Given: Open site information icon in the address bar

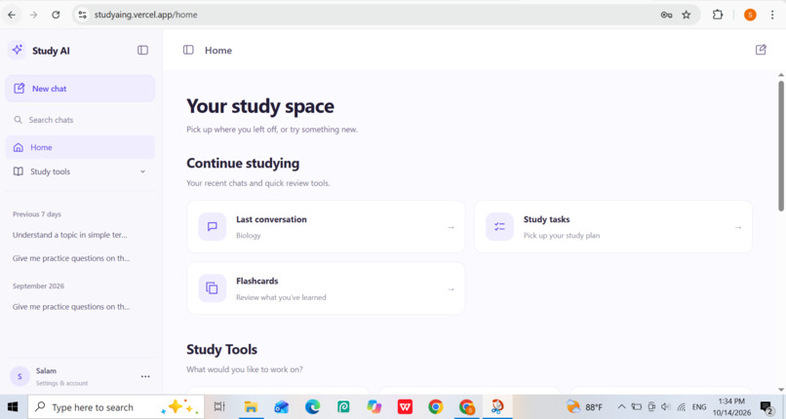Looking at the screenshot, I should (83, 15).
